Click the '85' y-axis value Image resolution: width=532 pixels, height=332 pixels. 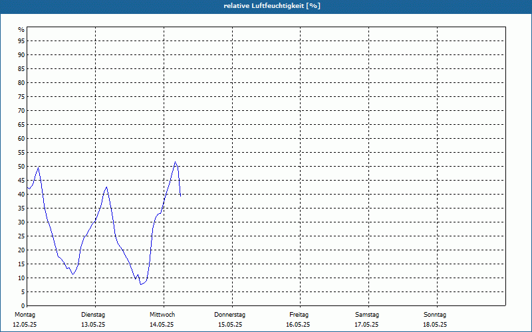pos(21,69)
